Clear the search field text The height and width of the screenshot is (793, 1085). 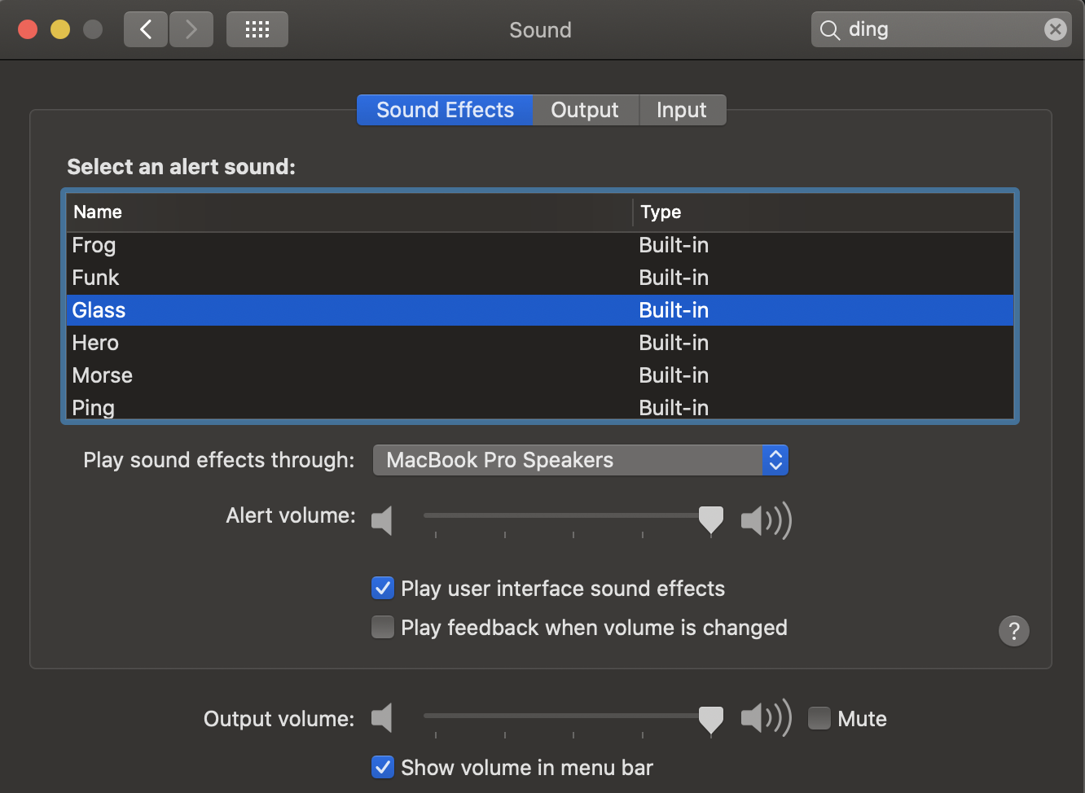1055,30
